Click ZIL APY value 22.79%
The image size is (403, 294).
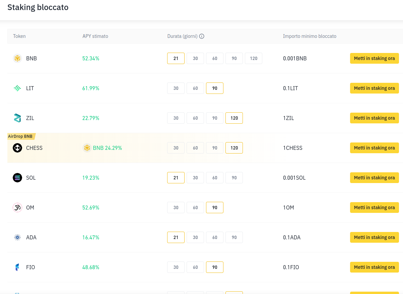91,118
